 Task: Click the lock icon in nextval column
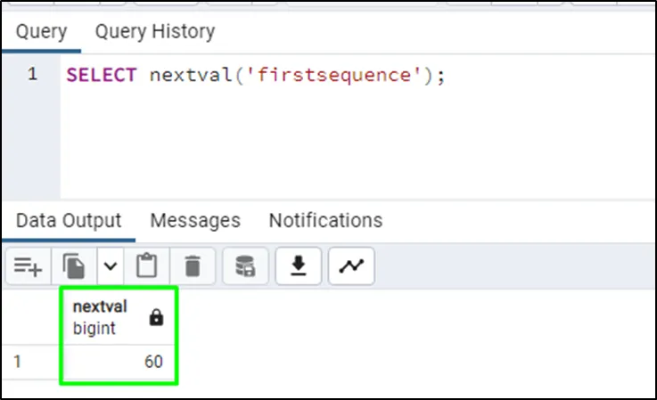pyautogui.click(x=156, y=318)
